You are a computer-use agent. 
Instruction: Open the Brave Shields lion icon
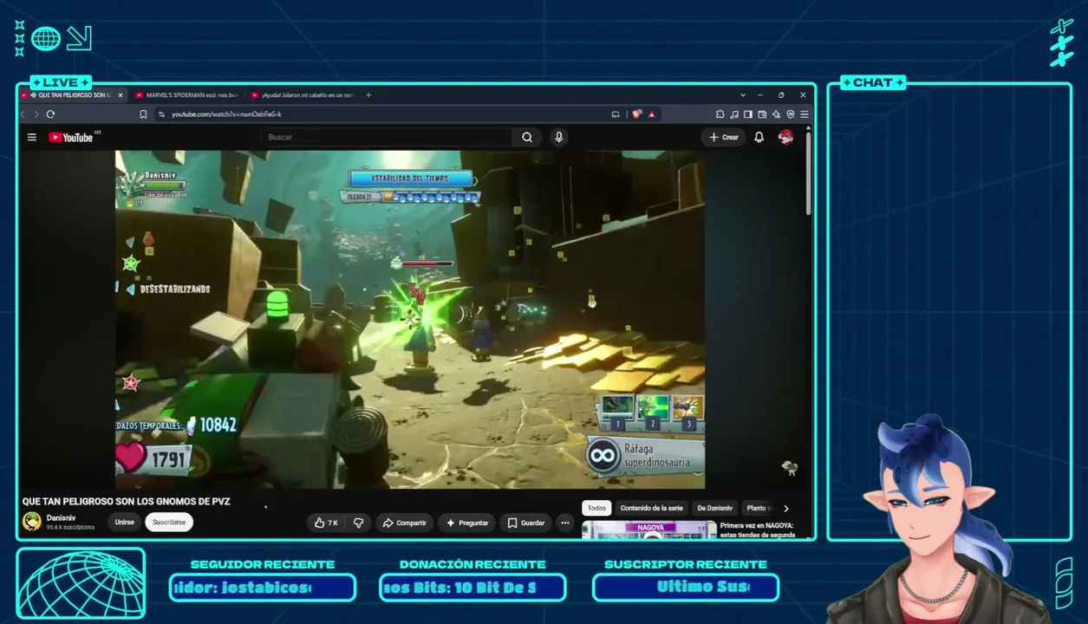coord(636,114)
